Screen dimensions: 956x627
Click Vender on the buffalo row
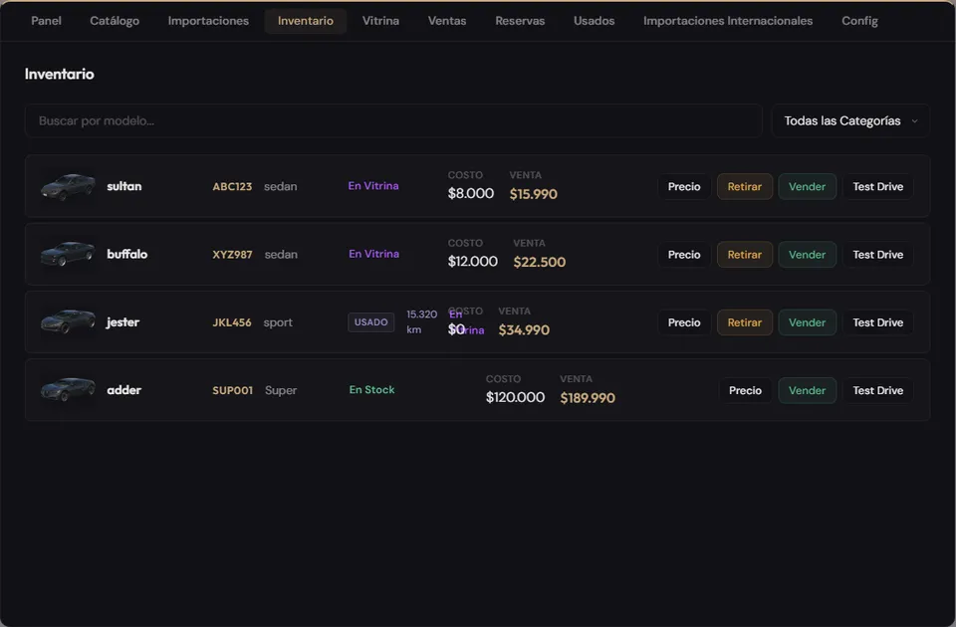point(807,254)
